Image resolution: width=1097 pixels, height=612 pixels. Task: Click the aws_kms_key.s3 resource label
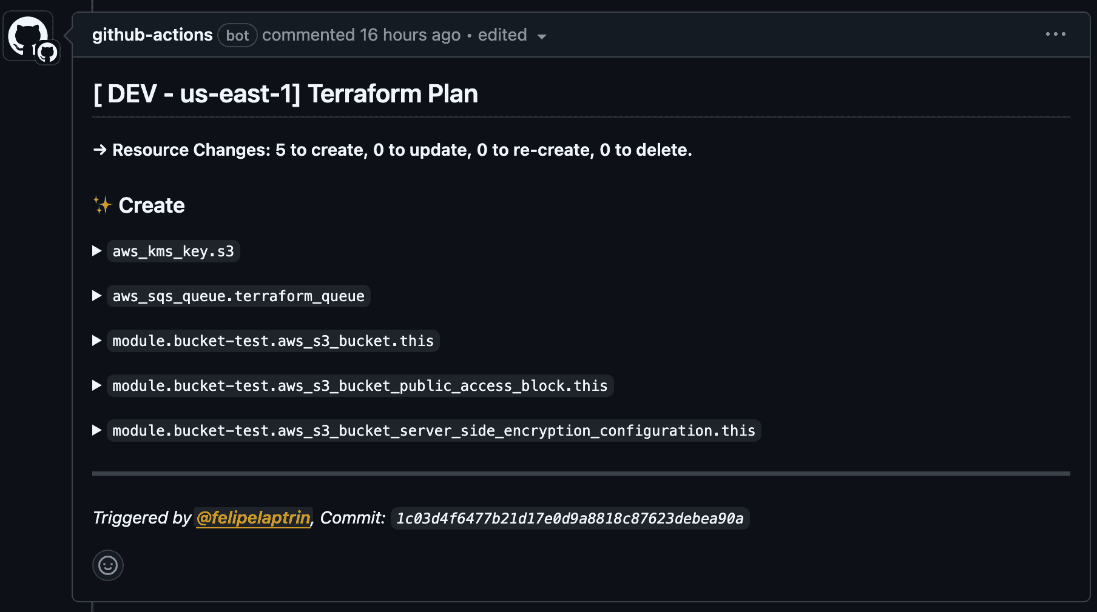[x=174, y=251]
